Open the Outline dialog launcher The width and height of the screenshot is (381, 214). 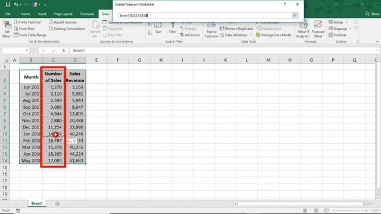[x=358, y=42]
